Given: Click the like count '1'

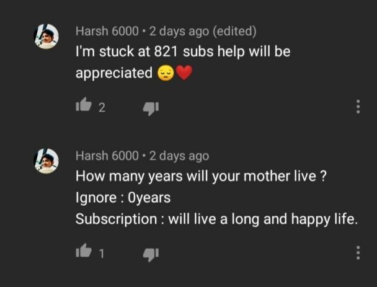Looking at the screenshot, I should pos(102,253).
